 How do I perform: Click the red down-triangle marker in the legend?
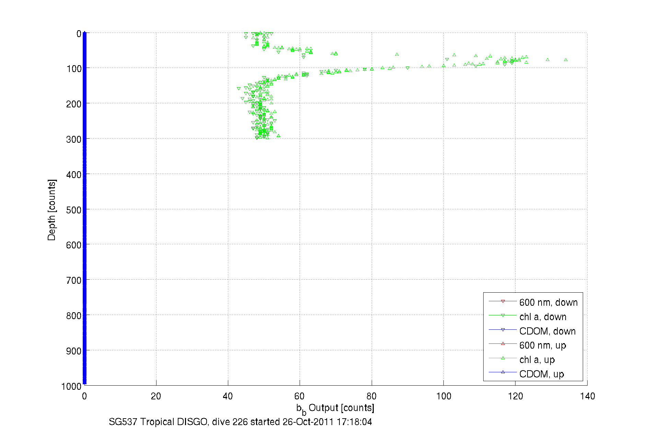click(503, 301)
